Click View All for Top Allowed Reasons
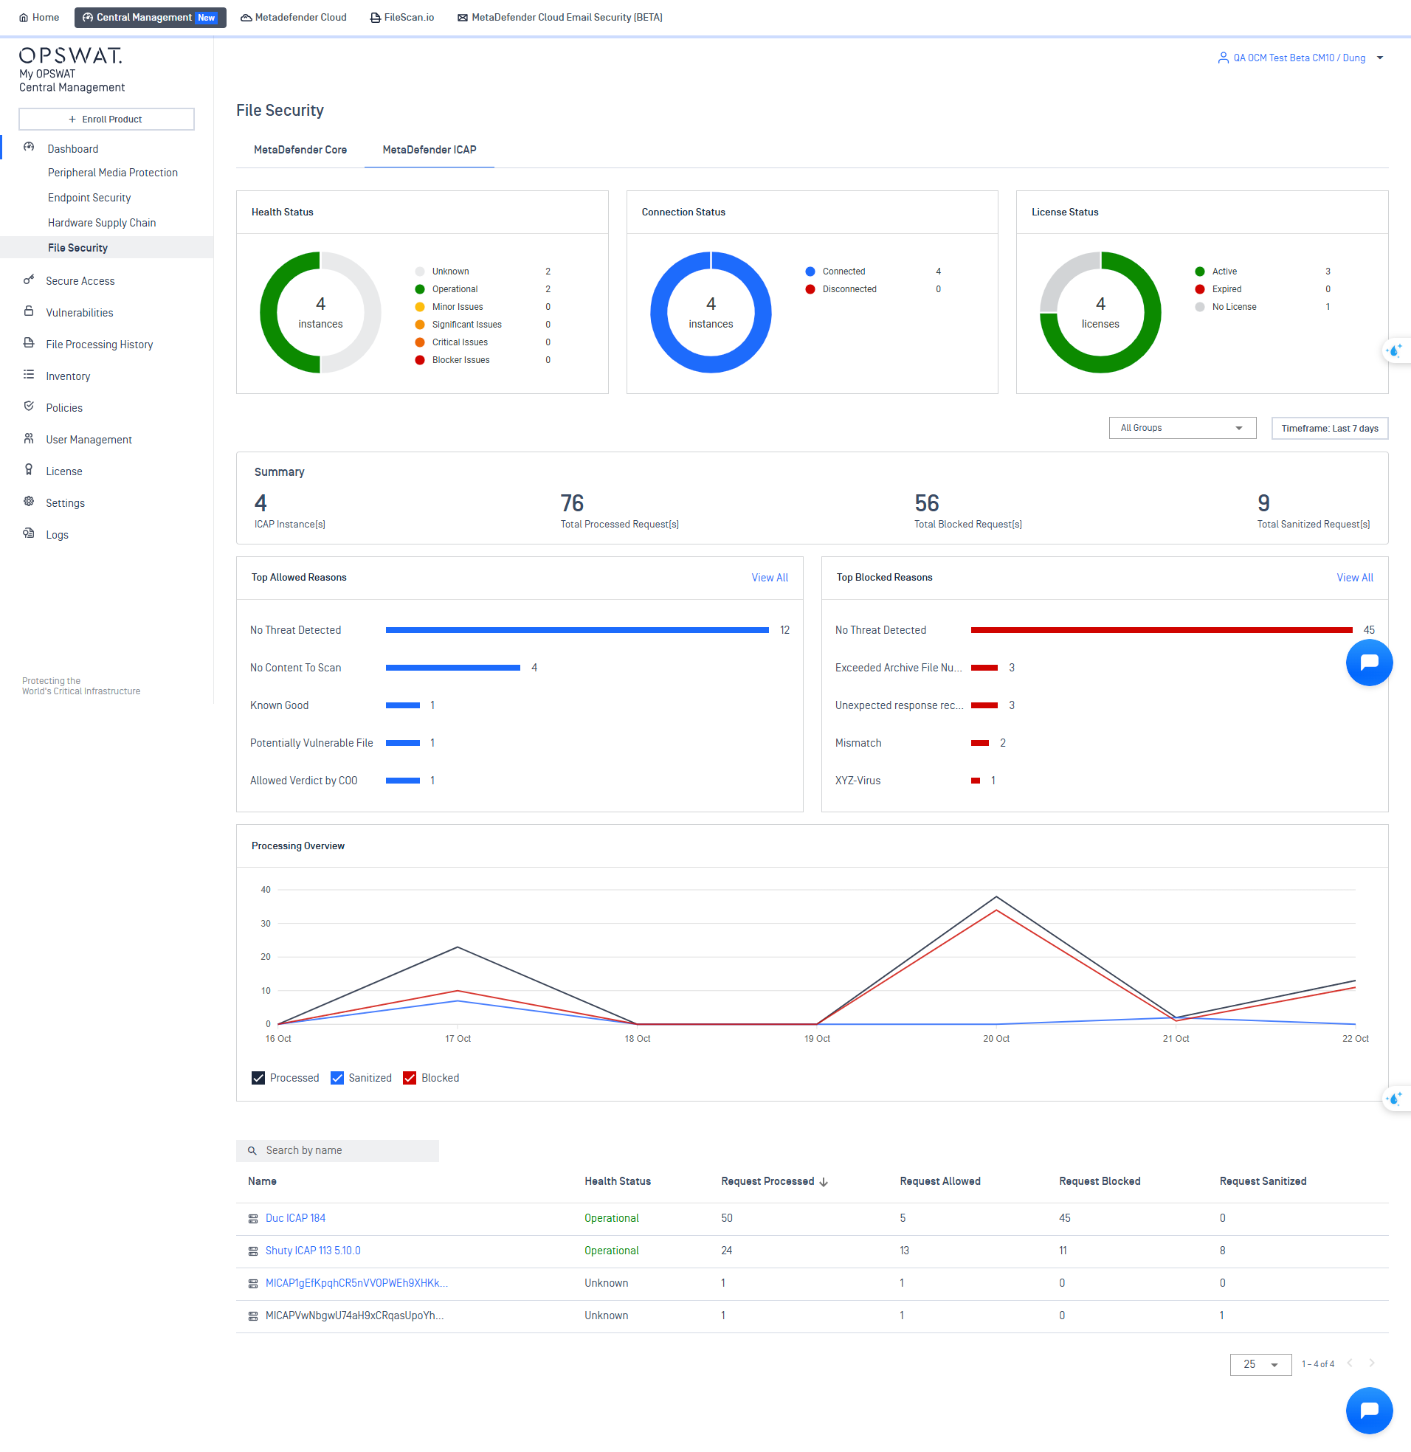The width and height of the screenshot is (1411, 1452). coord(769,578)
